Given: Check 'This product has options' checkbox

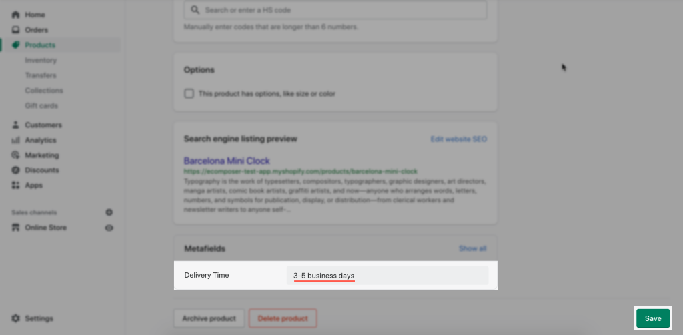Looking at the screenshot, I should (189, 93).
